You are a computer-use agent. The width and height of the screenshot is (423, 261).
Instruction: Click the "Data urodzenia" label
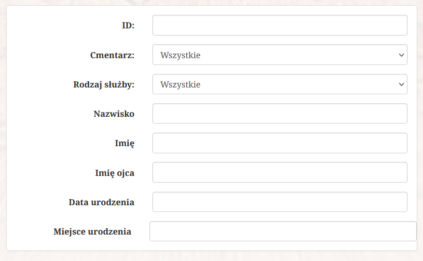101,202
